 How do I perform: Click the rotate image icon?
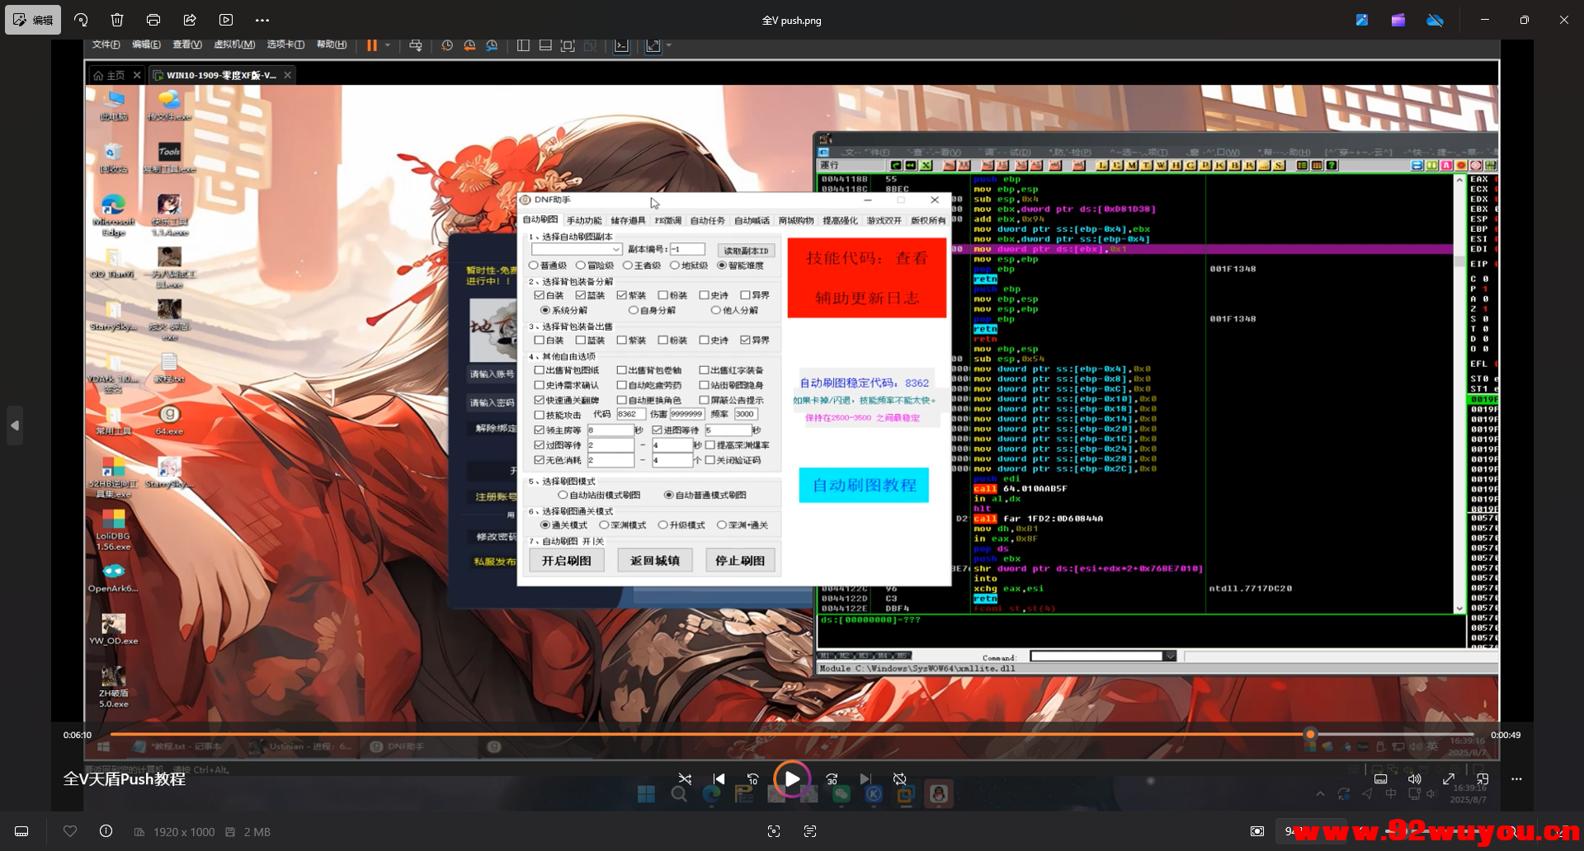[x=81, y=20]
